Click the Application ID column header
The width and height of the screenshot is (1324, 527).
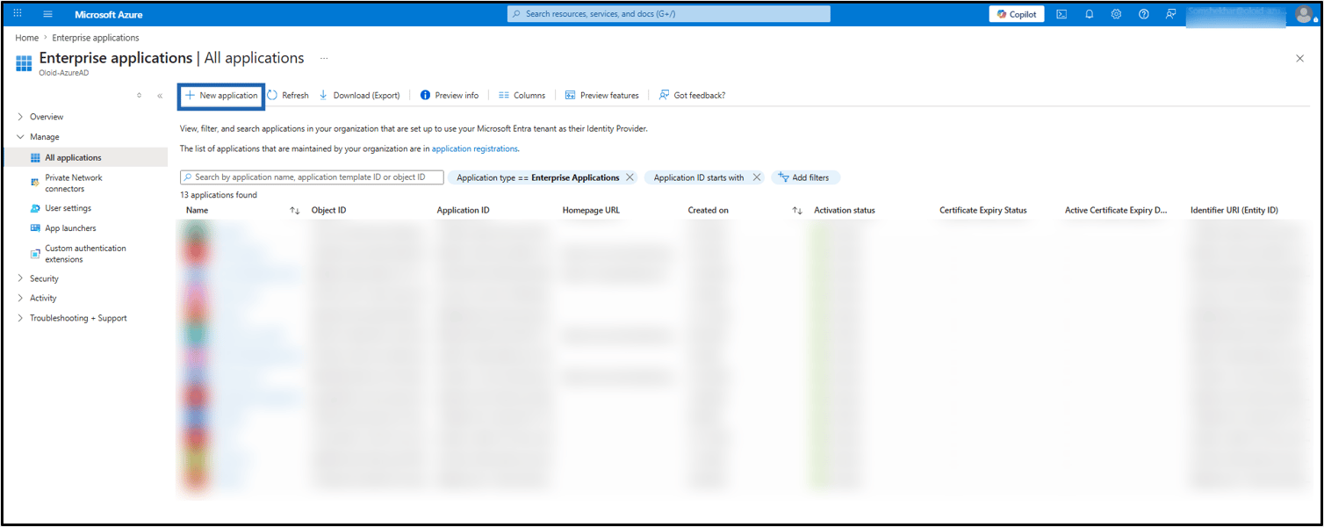[464, 211]
